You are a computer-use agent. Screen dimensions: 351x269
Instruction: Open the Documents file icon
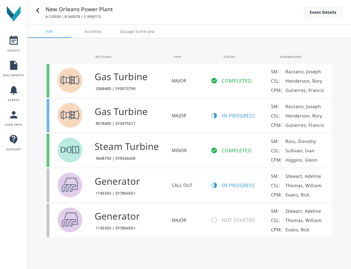14,65
